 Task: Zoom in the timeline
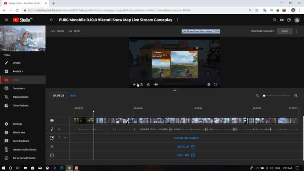click(296, 95)
